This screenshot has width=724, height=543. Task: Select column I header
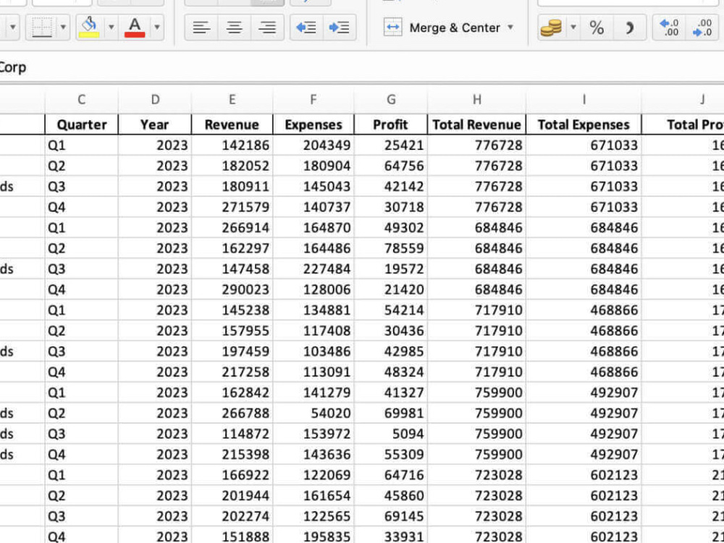[584, 99]
